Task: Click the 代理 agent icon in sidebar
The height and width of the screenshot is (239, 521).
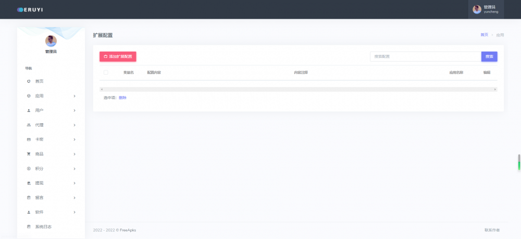Action: 29,125
